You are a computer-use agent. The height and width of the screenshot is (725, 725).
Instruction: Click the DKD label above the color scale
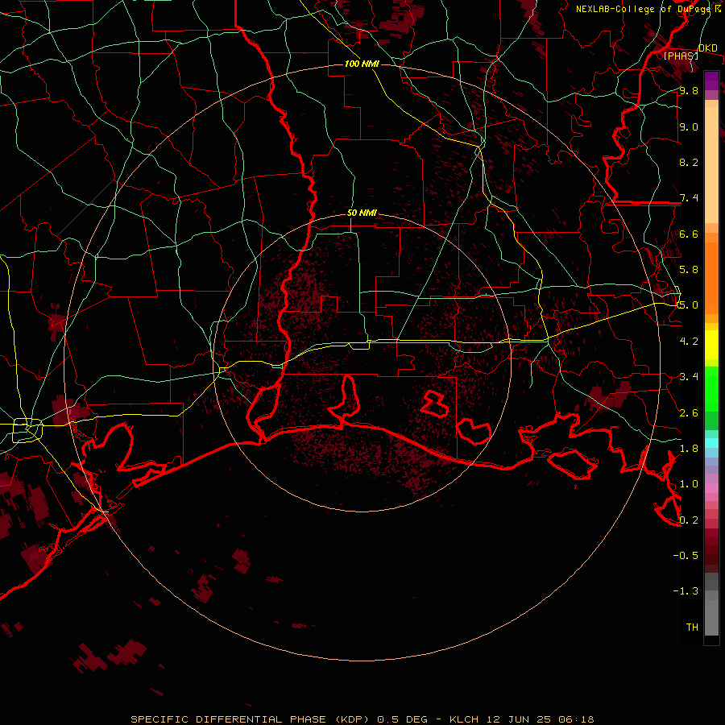[707, 48]
